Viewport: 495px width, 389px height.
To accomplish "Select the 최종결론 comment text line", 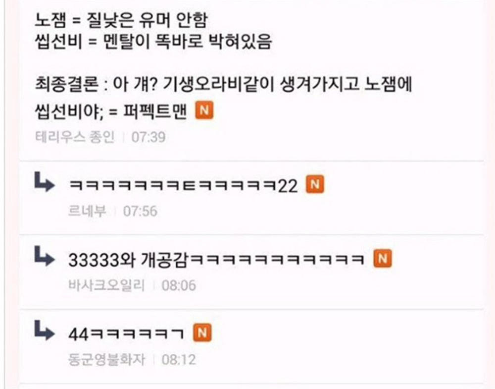I will tap(224, 85).
